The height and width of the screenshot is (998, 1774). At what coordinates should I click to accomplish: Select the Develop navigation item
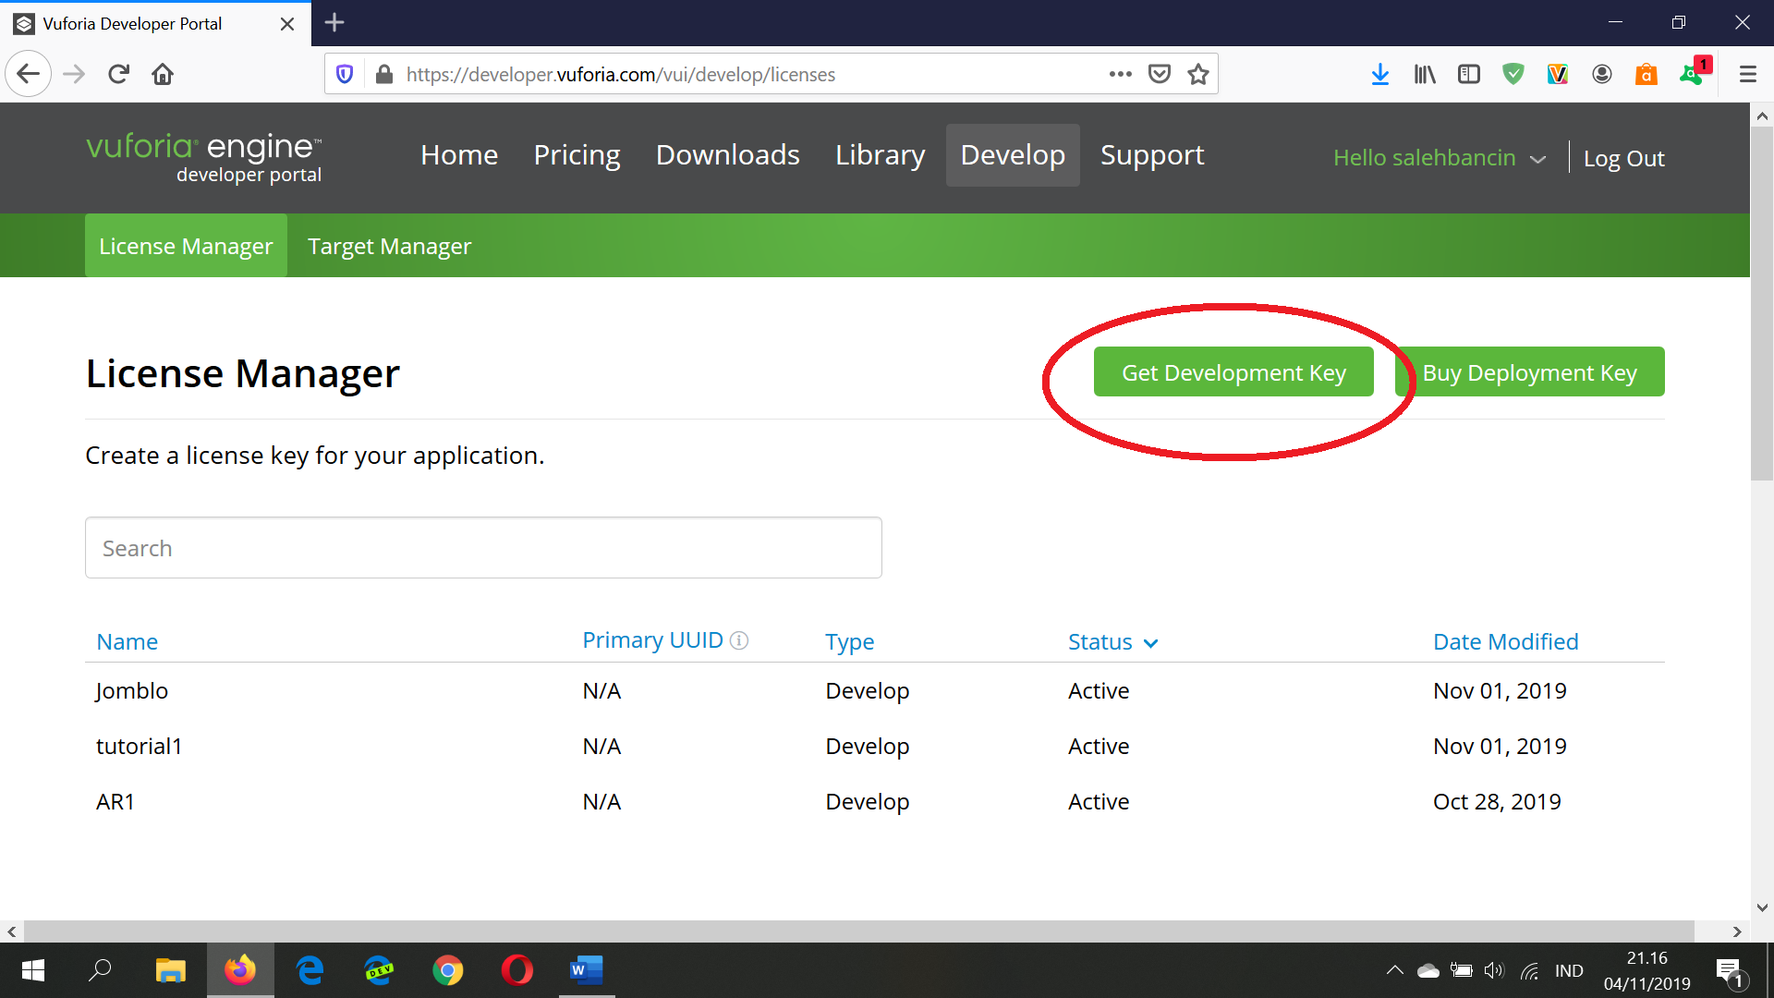point(1013,155)
